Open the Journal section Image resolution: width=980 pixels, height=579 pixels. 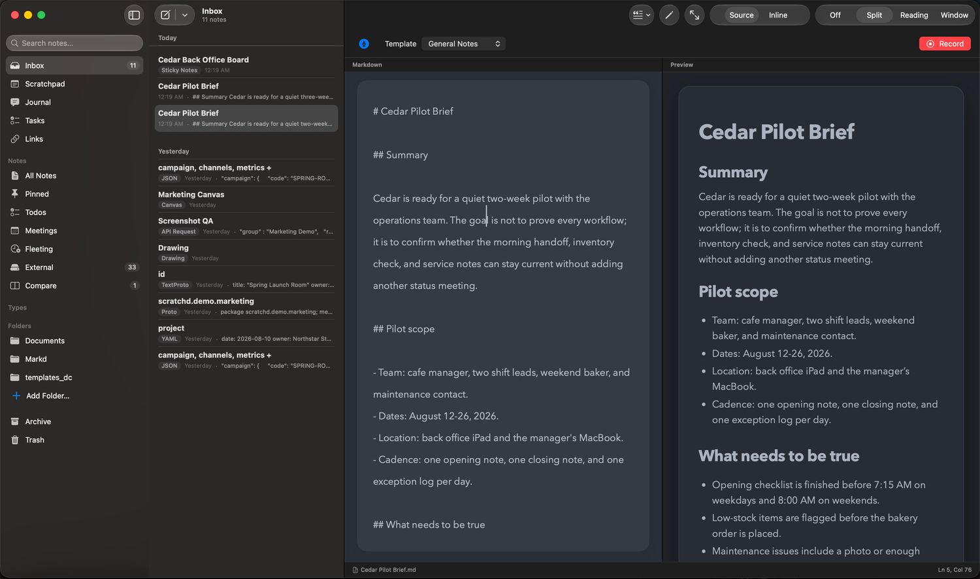tap(74, 102)
